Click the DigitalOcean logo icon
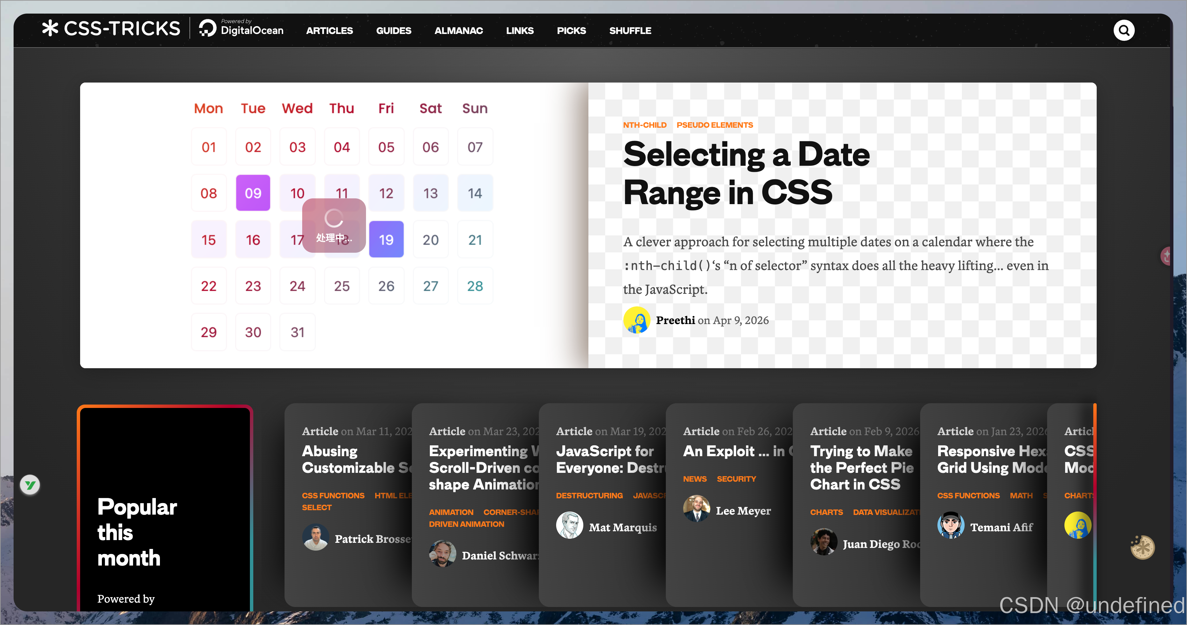1187x625 pixels. point(207,29)
